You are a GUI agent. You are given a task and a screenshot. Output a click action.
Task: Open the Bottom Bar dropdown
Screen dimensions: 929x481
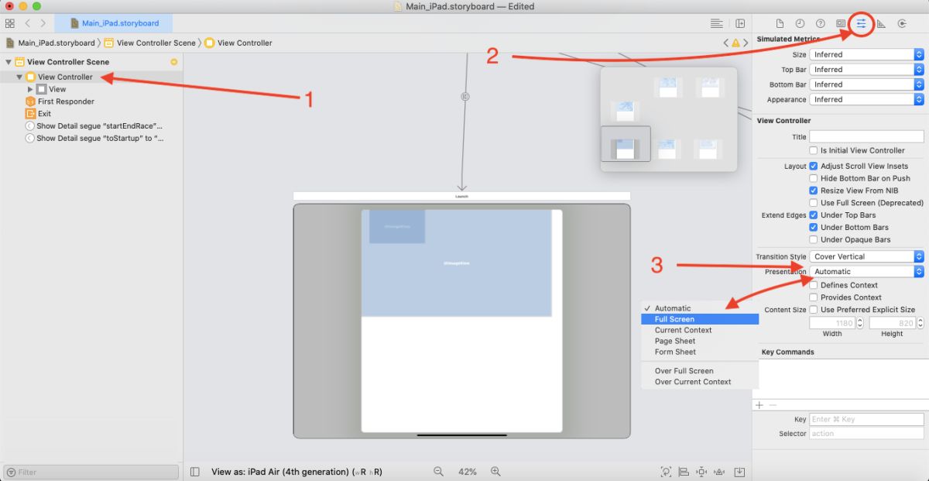pyautogui.click(x=866, y=84)
